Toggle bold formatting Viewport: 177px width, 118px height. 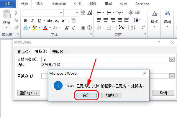(25, 21)
